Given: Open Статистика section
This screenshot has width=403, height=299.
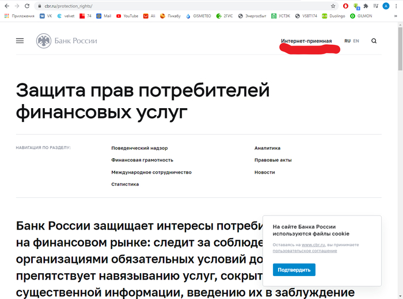Looking at the screenshot, I should coord(125,184).
